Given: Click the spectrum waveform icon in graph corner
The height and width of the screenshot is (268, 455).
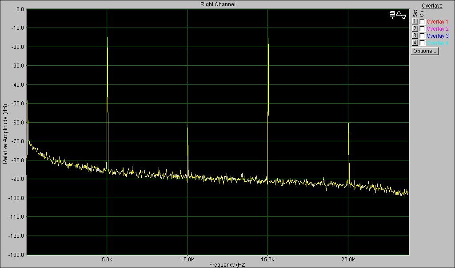Looking at the screenshot, I should pos(398,15).
